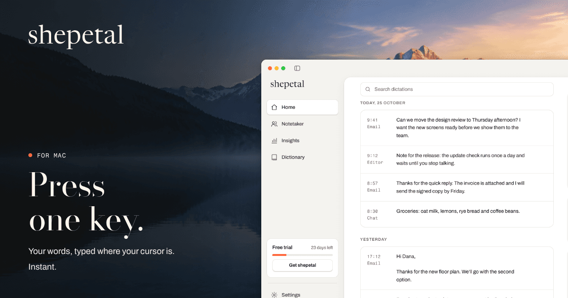Viewport: 568px width, 298px height.
Task: Click the 'Free trial' label
Action: click(283, 247)
